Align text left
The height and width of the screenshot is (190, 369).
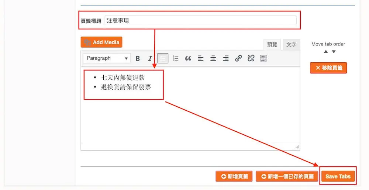pyautogui.click(x=200, y=58)
